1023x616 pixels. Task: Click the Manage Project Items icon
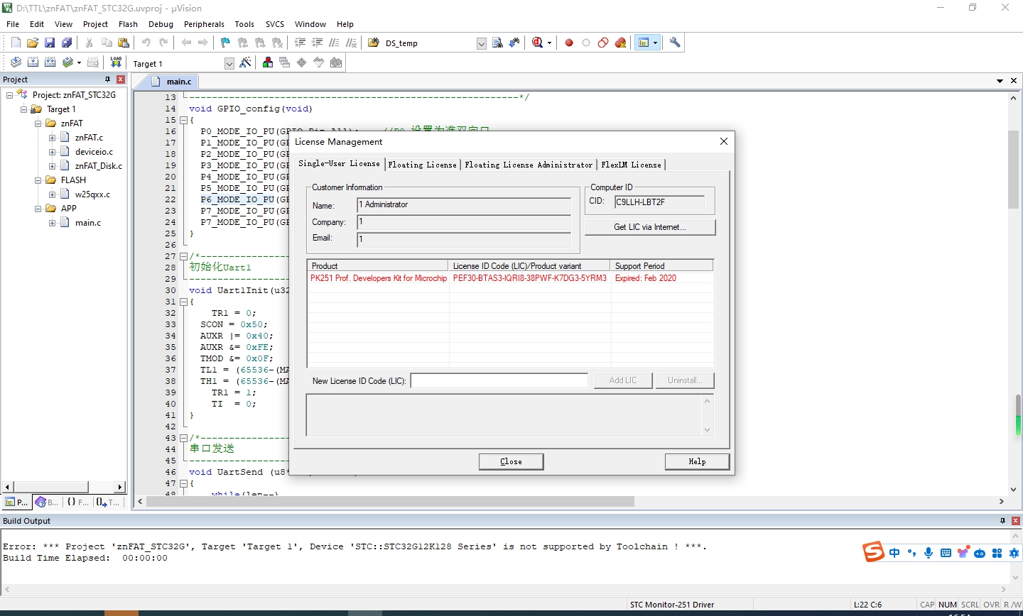coord(268,62)
